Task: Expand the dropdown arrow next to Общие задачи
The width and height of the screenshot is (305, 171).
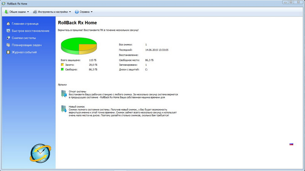Action: point(28,12)
